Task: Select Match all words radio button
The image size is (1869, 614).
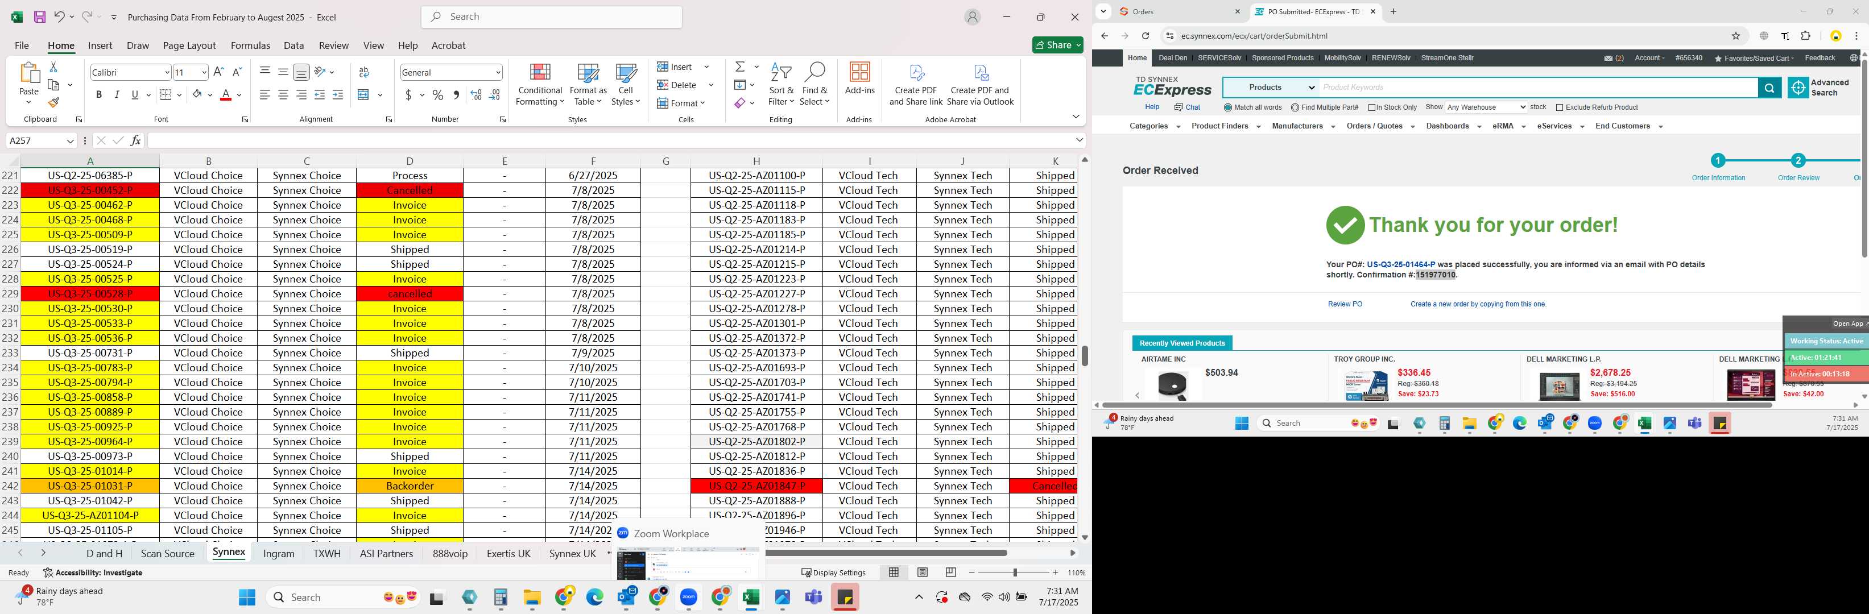Action: pos(1227,107)
